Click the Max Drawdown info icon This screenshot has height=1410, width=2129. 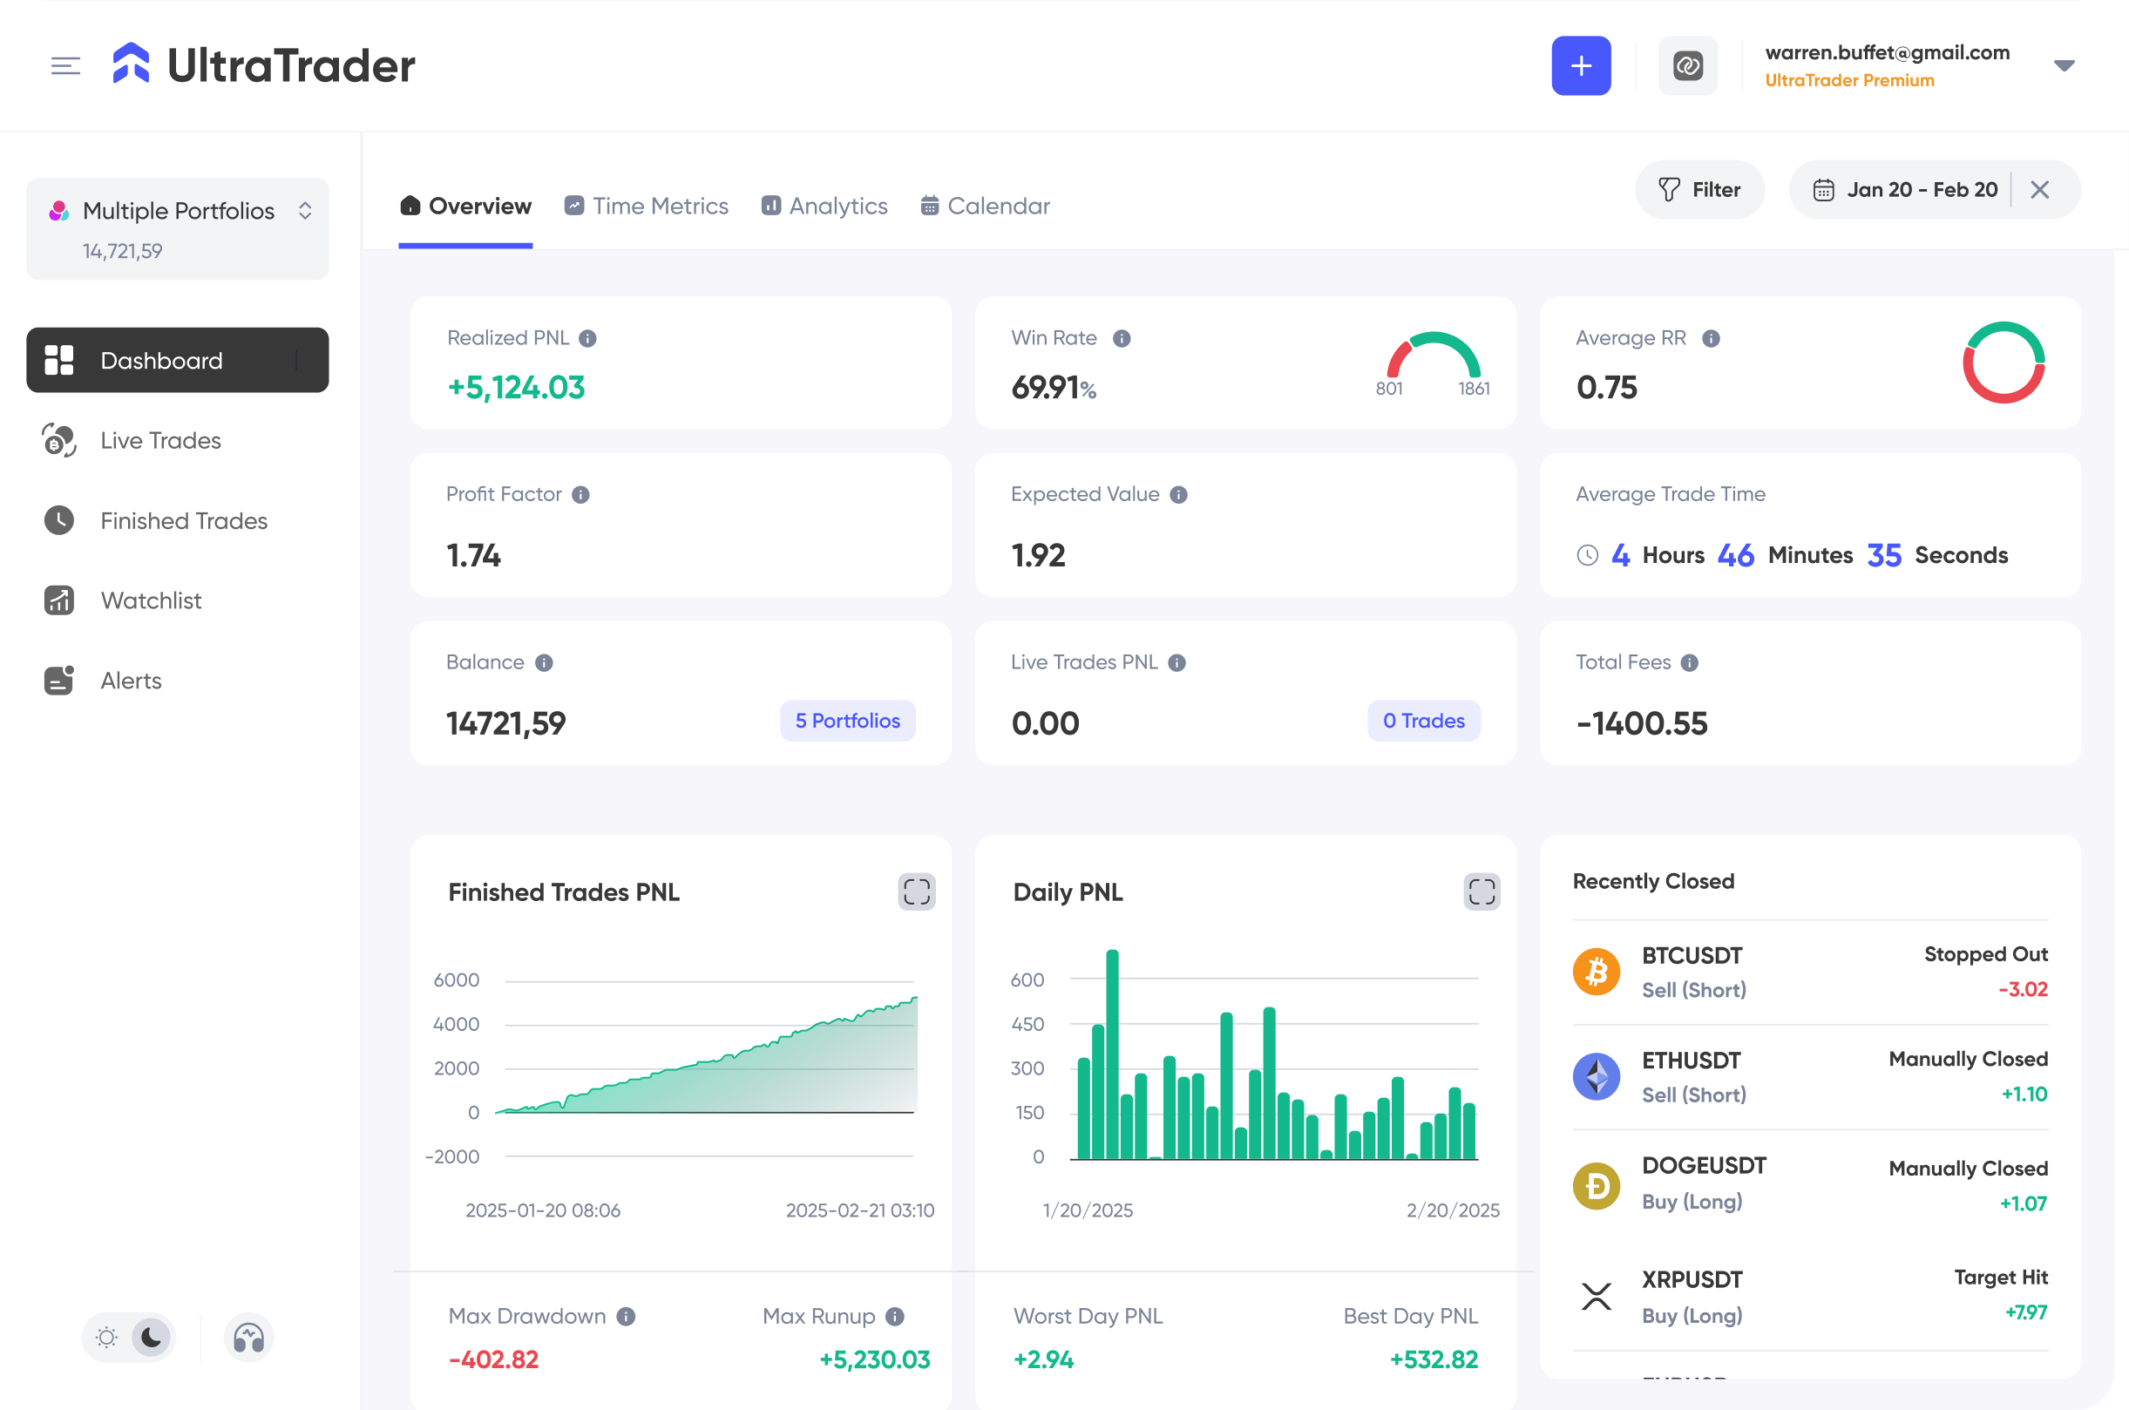click(626, 1316)
